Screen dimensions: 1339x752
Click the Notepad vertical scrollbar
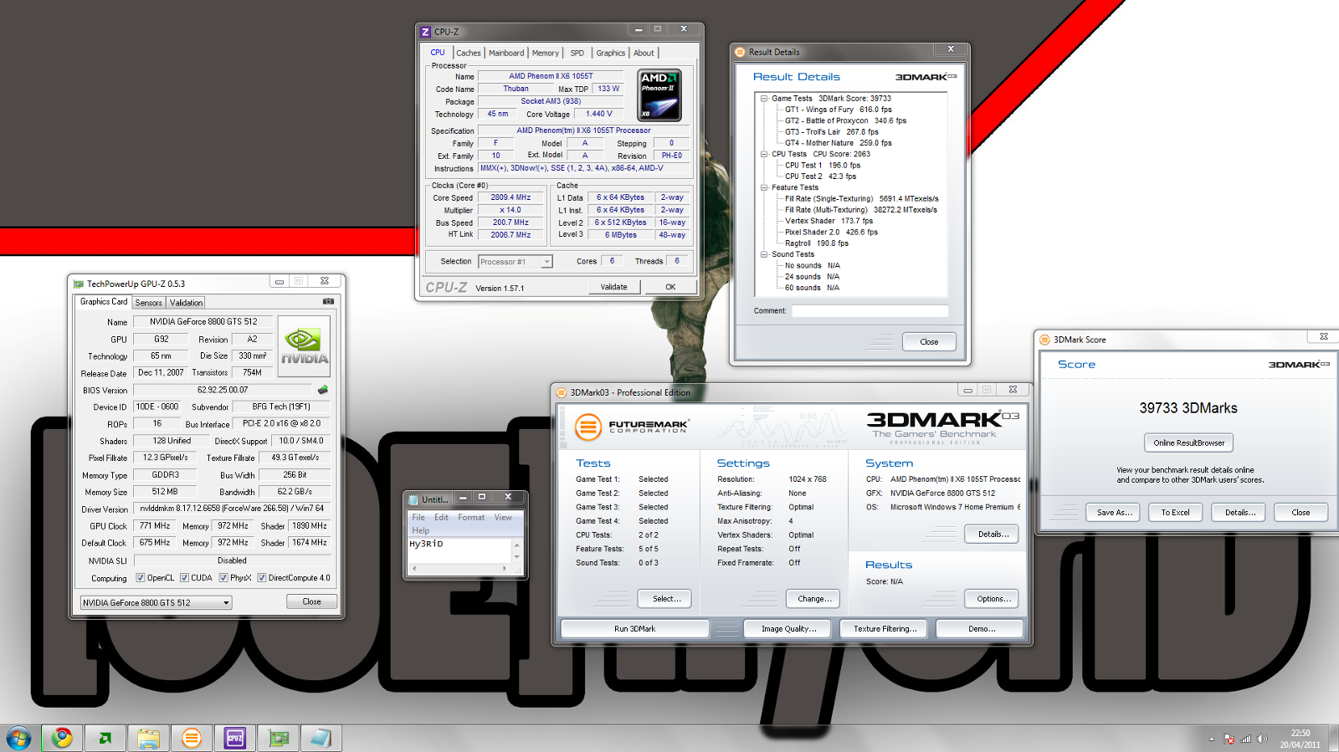(x=517, y=550)
